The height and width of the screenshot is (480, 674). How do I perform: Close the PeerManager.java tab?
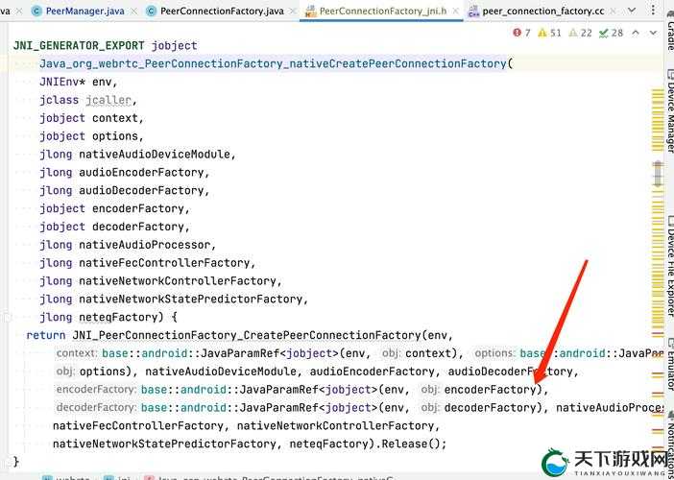pos(134,12)
